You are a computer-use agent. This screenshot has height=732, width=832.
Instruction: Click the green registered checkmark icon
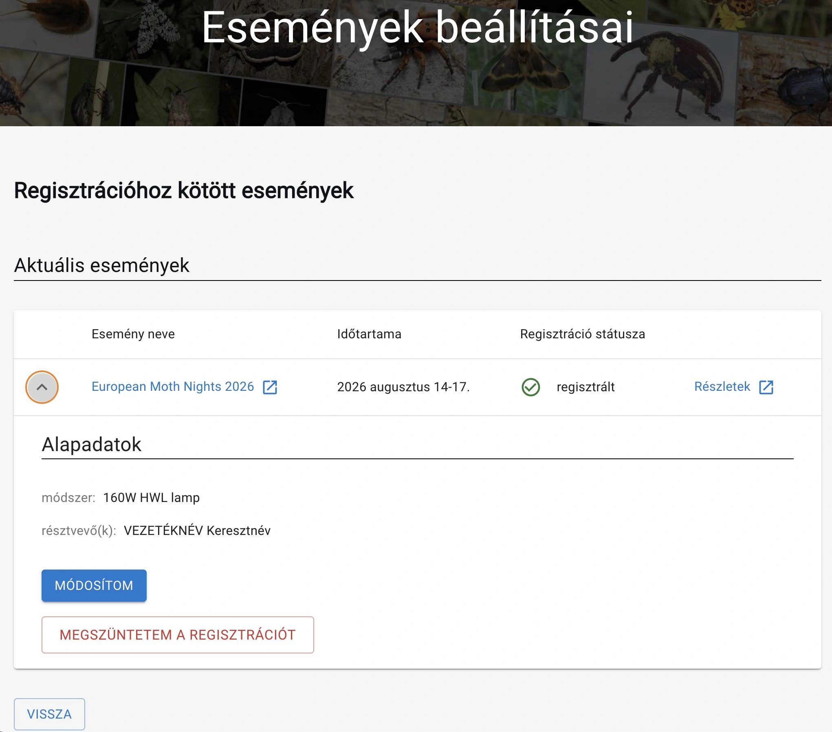[531, 387]
